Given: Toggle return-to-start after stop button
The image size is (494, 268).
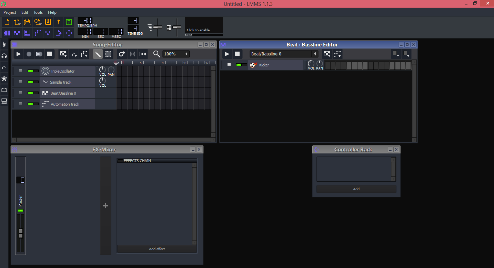Looking at the screenshot, I should click(143, 54).
